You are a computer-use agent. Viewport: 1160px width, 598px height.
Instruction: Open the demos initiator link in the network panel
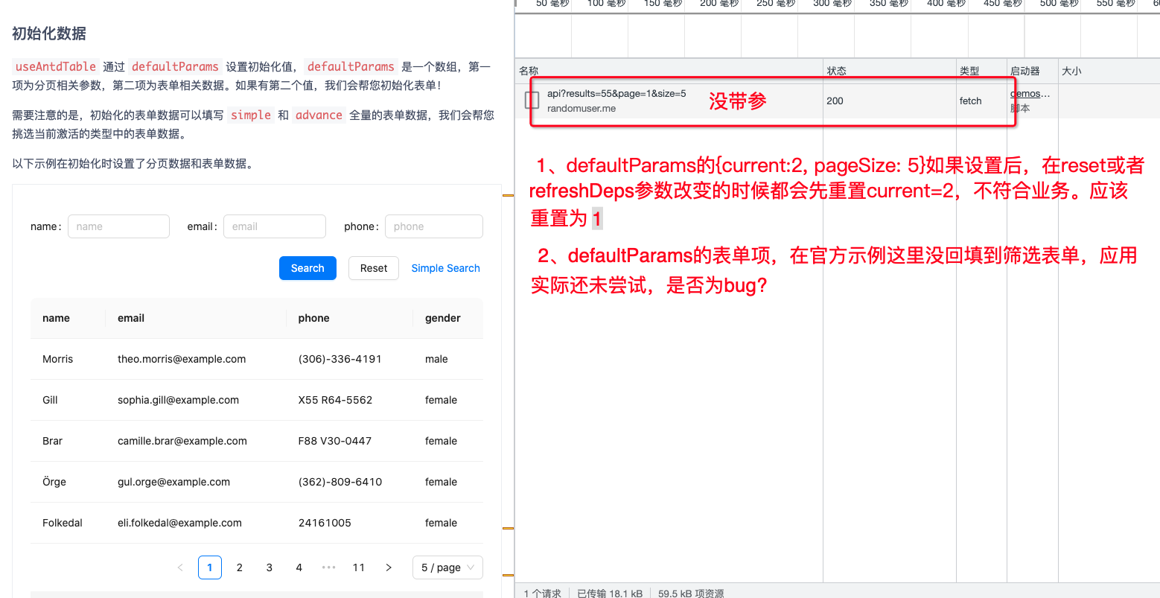[1030, 93]
